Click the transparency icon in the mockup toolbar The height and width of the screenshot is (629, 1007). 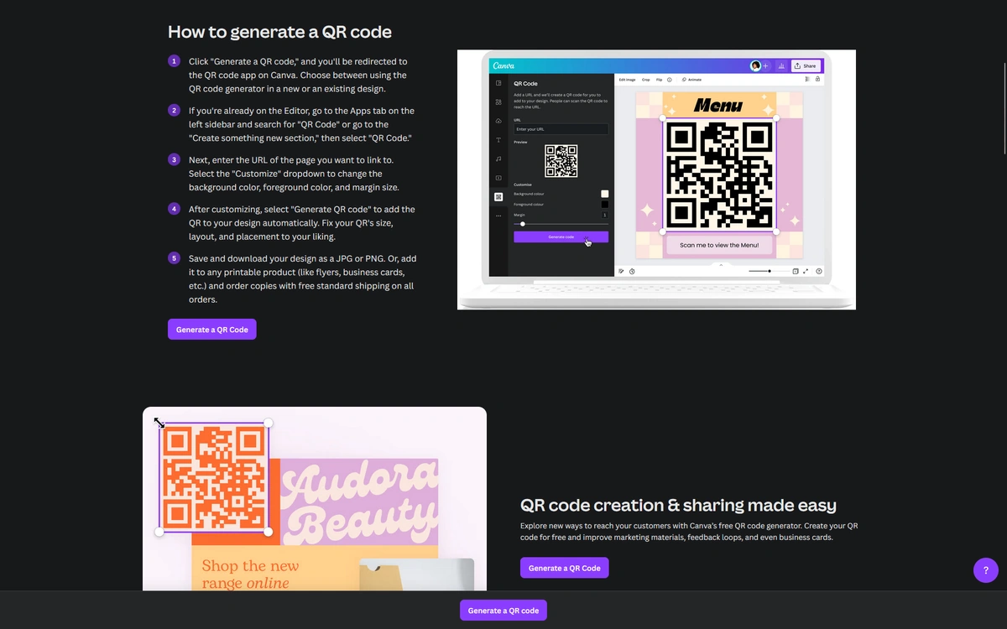pyautogui.click(x=807, y=79)
